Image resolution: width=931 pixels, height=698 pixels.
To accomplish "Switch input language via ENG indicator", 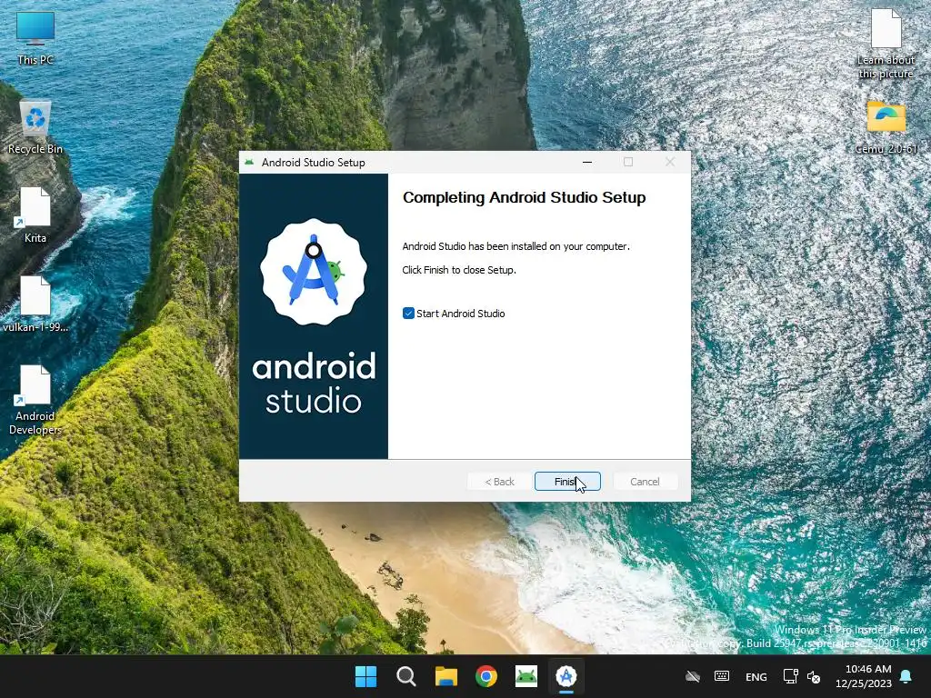I will pos(756,676).
